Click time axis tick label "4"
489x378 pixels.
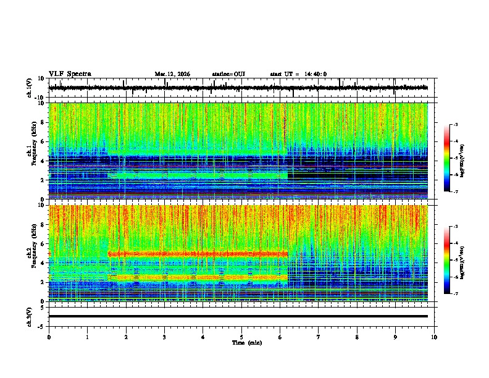pos(203,337)
